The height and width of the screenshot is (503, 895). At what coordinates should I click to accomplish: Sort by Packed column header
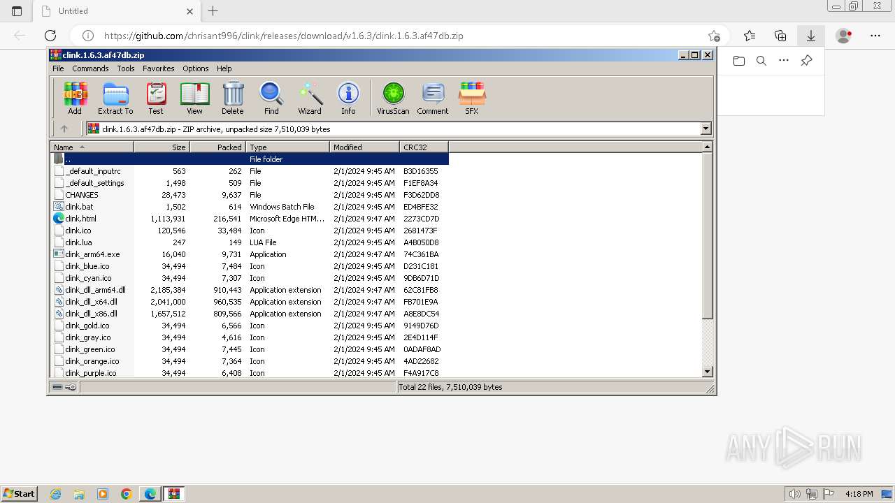[x=217, y=147]
